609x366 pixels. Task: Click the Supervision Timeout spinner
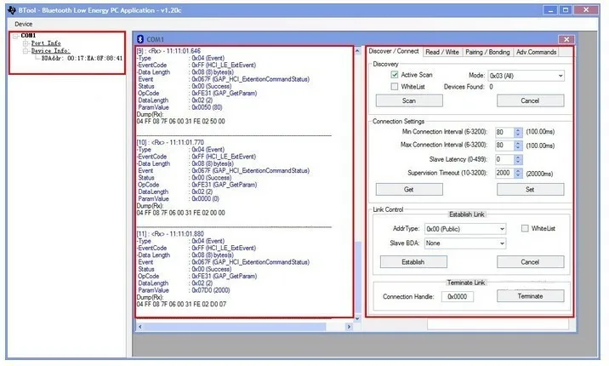[x=518, y=173]
